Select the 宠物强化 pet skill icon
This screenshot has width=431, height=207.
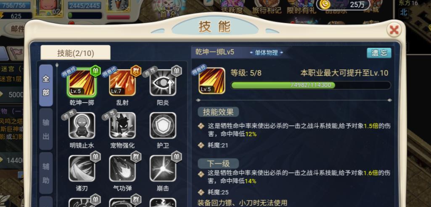pos(122,125)
